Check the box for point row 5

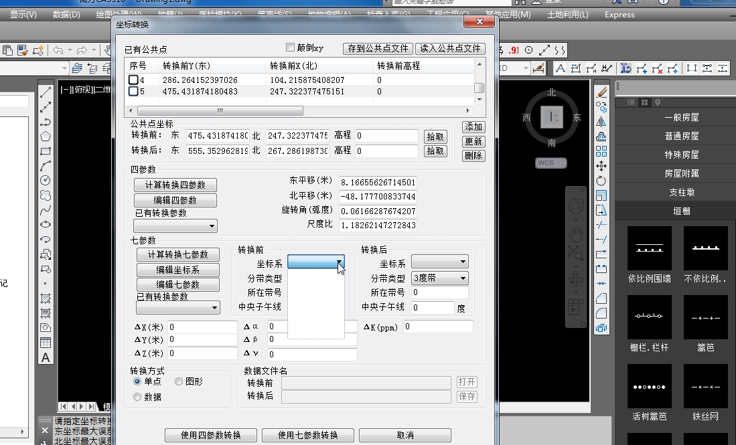(133, 92)
